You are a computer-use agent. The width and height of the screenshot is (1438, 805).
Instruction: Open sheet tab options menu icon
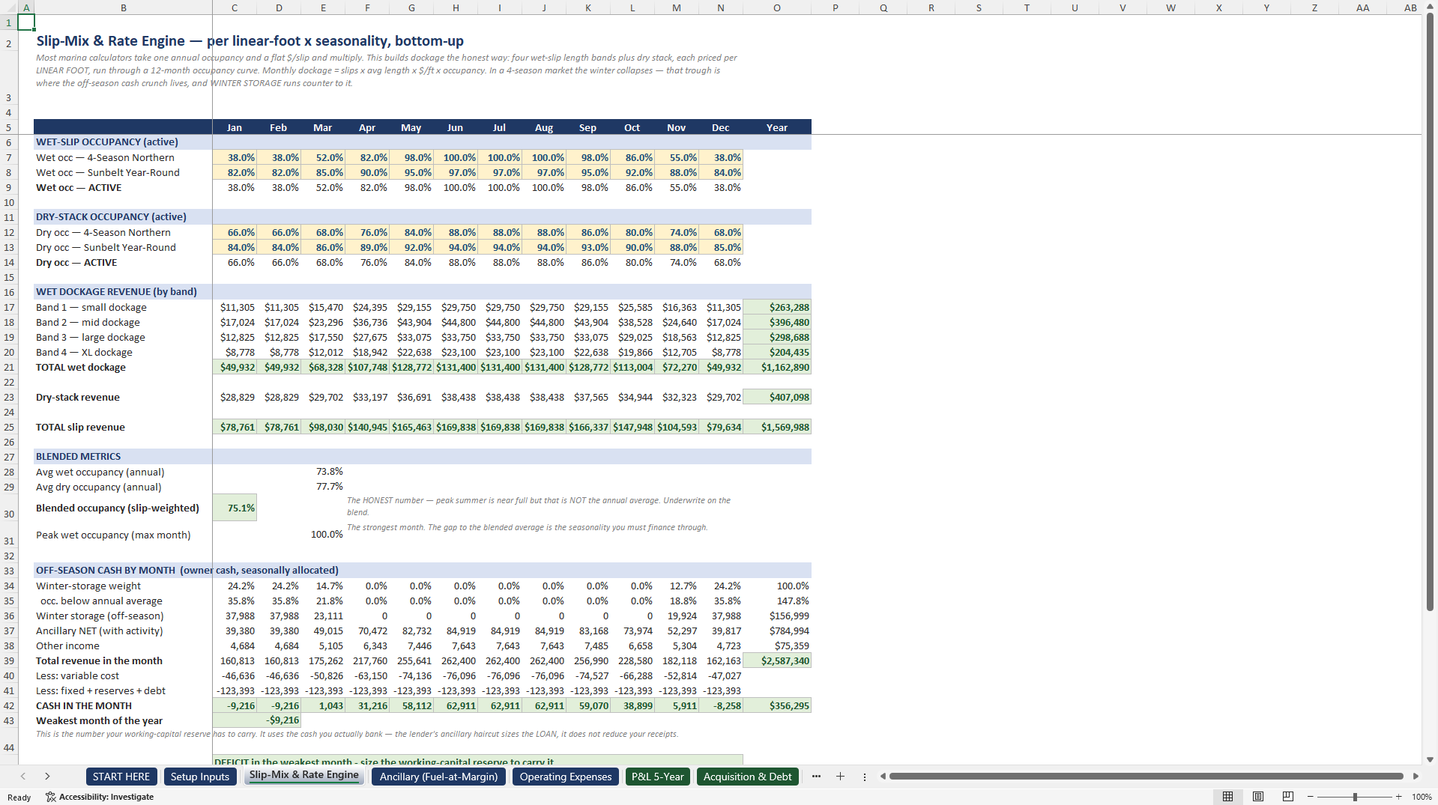[x=864, y=777]
